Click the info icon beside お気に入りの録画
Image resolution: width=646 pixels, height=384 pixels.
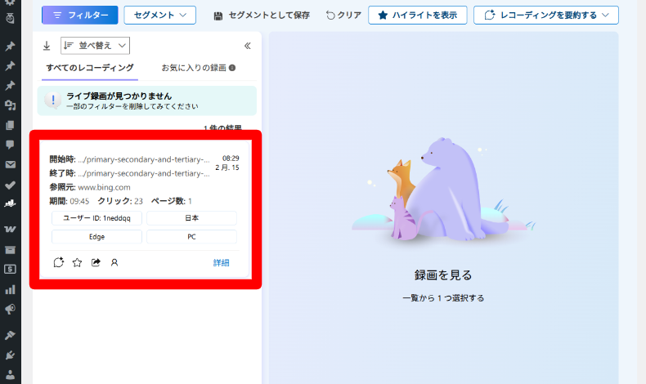click(x=232, y=68)
